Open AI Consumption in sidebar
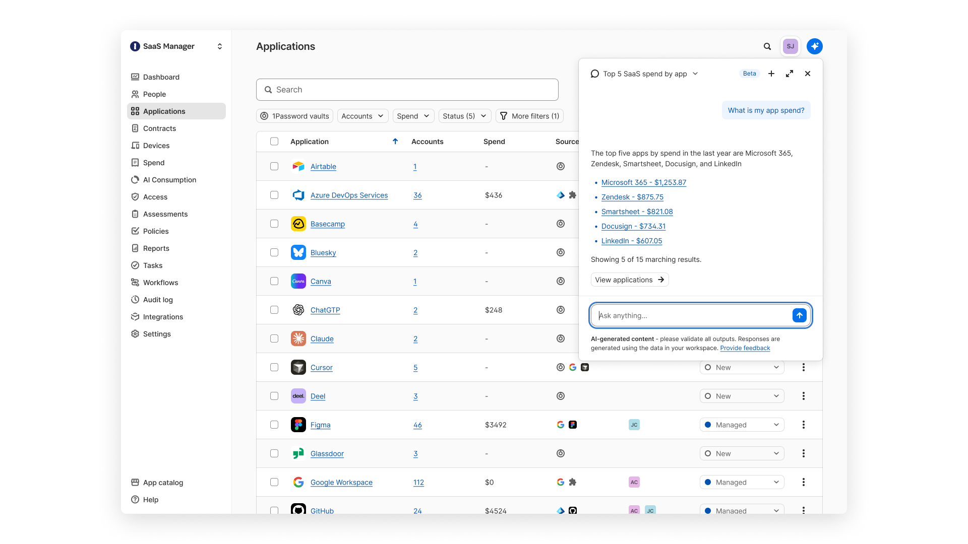The height and width of the screenshot is (544, 968). tap(176, 180)
